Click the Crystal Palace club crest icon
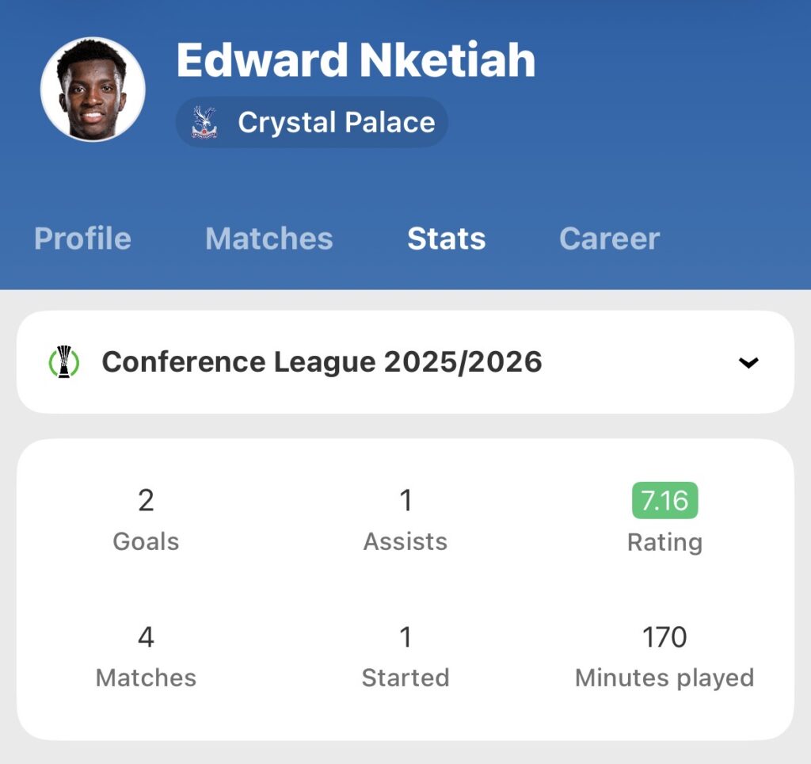Screen dimensions: 811x764 pos(204,123)
